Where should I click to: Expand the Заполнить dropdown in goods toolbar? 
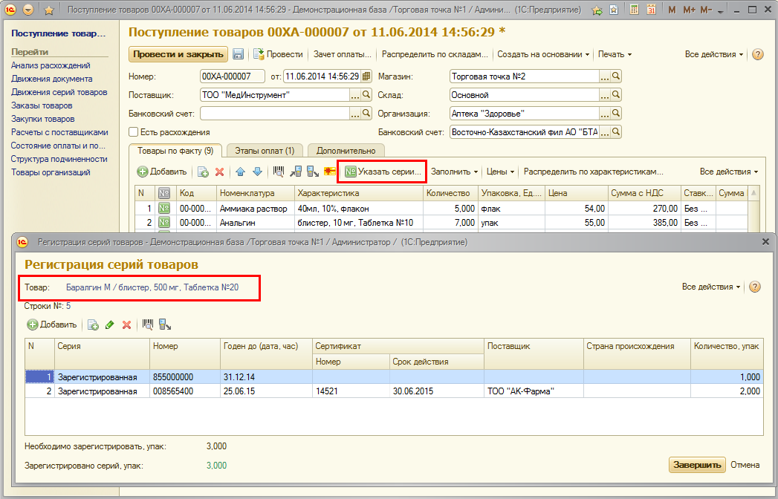(455, 172)
